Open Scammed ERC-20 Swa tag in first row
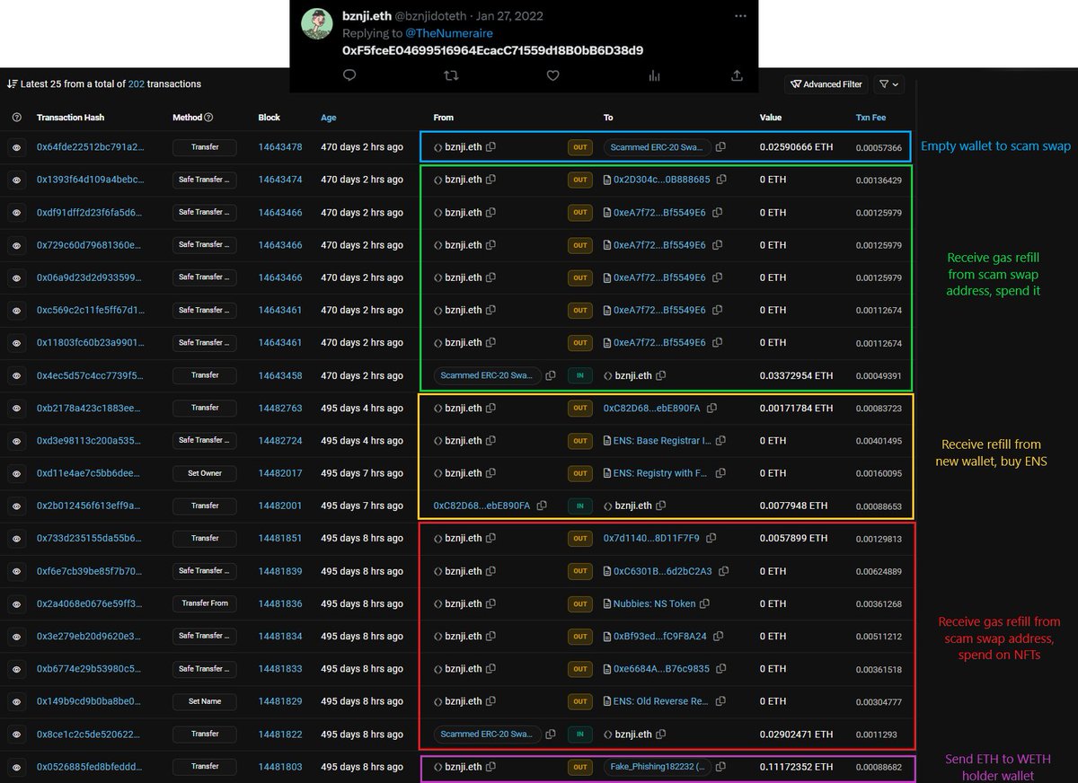 coord(657,146)
